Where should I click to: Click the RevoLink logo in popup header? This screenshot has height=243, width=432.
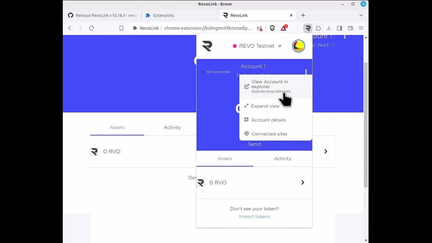(x=207, y=46)
